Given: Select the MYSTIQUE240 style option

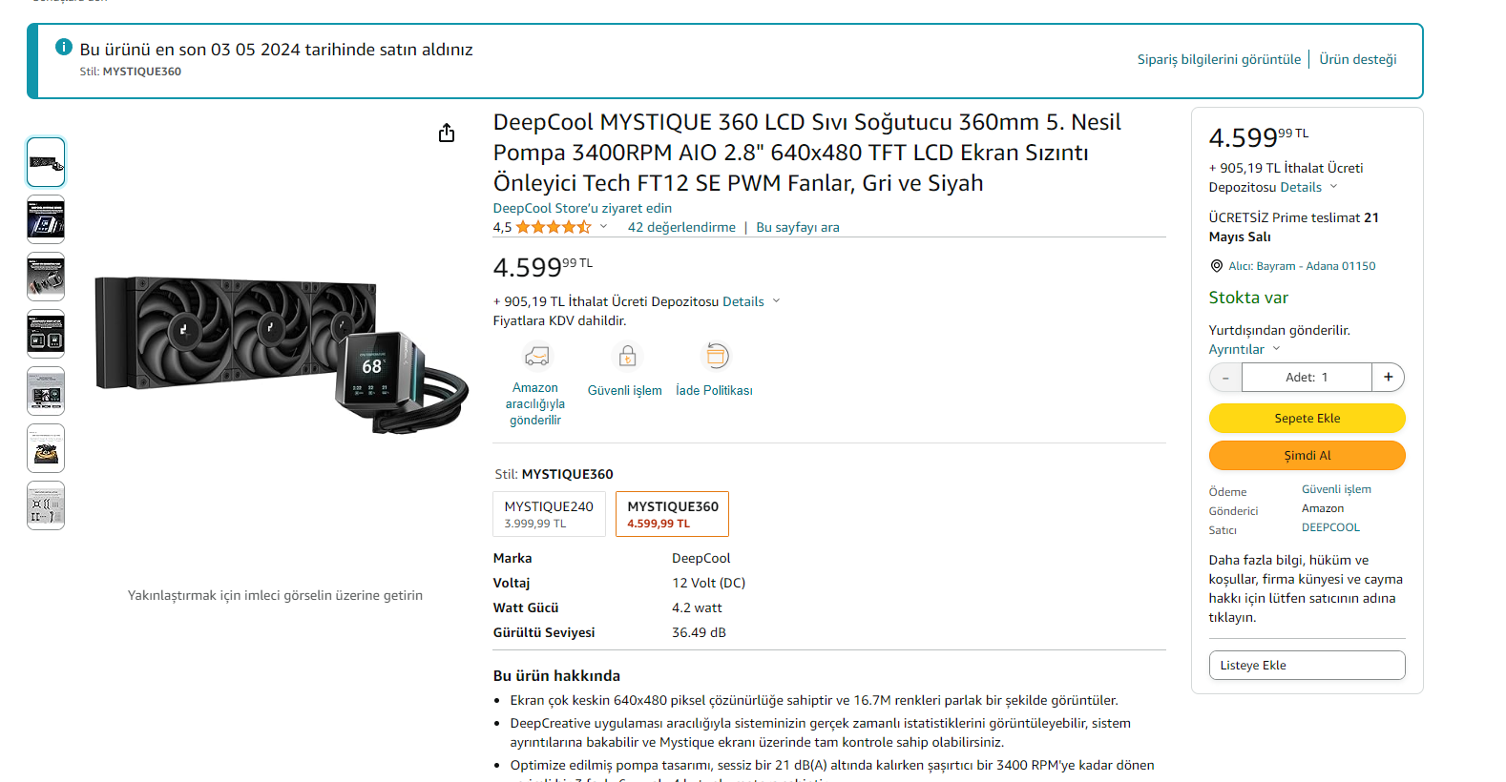Looking at the screenshot, I should [x=550, y=514].
